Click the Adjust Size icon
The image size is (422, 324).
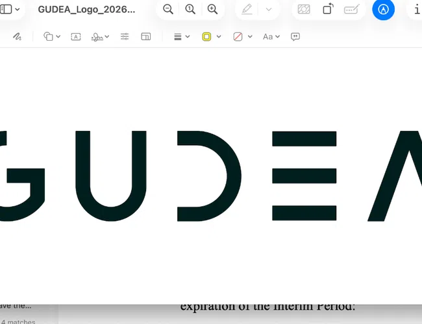coord(146,36)
